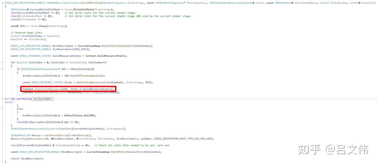Click the GetGPUSlotHandle method call
This screenshot has height=165, width=378.
[x=124, y=152]
